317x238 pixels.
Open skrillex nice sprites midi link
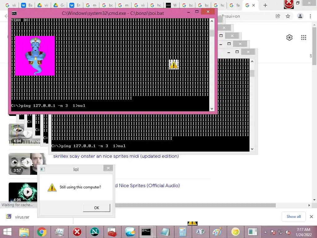coord(116,156)
